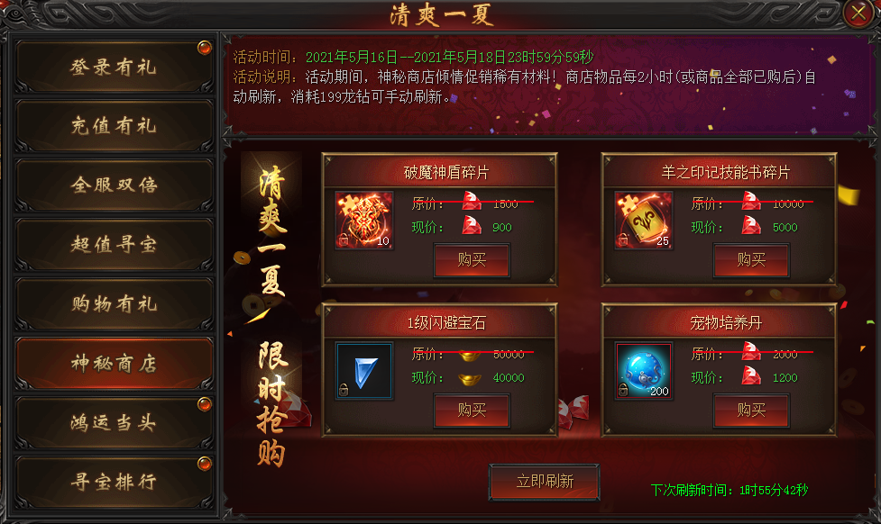The image size is (881, 524).
Task: Select the 超值寻宝 tab
Action: (x=114, y=245)
